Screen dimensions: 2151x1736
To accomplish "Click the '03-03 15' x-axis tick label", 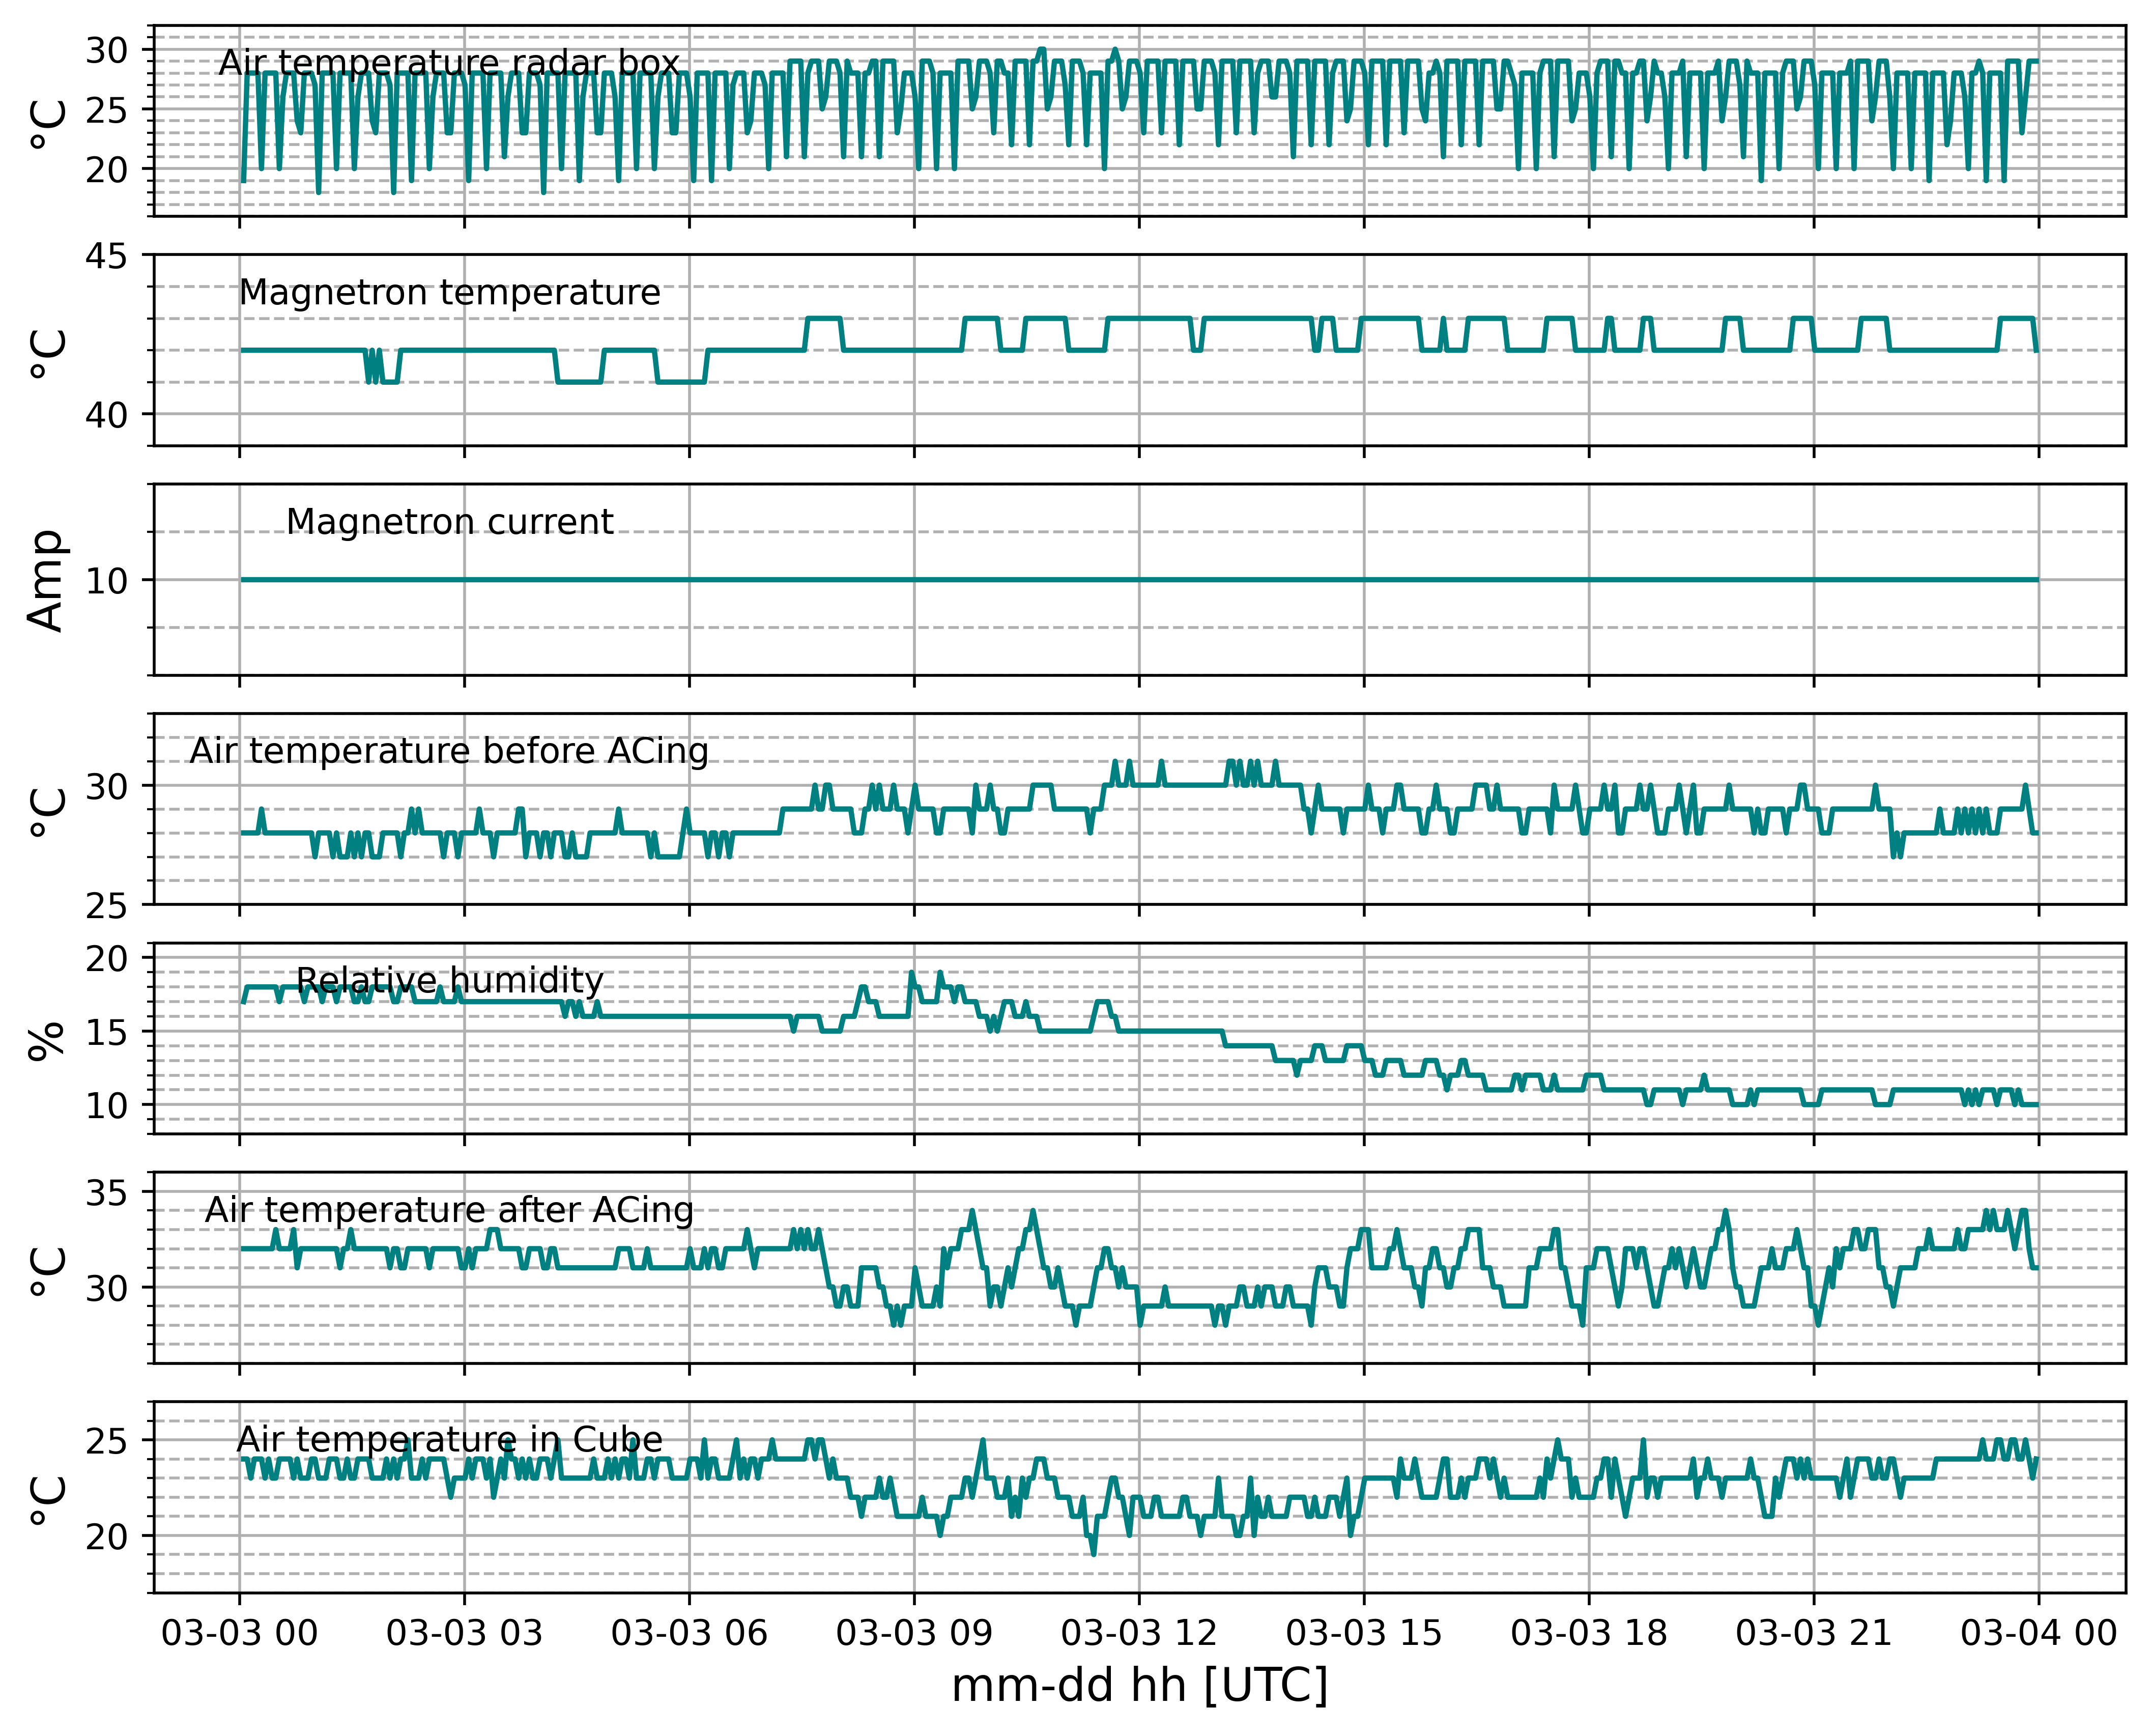I will (x=1364, y=1633).
